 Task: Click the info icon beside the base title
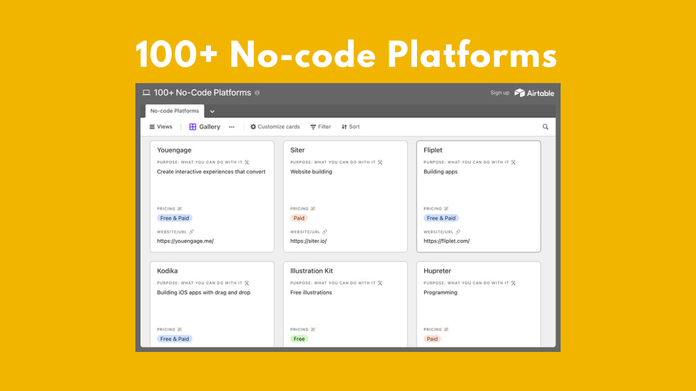coord(257,93)
